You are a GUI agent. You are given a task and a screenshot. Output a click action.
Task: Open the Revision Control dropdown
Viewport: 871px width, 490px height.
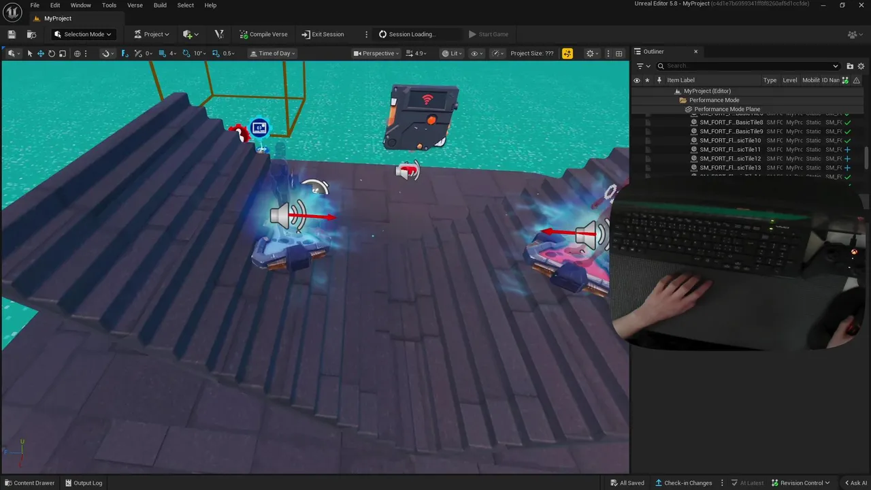point(801,483)
